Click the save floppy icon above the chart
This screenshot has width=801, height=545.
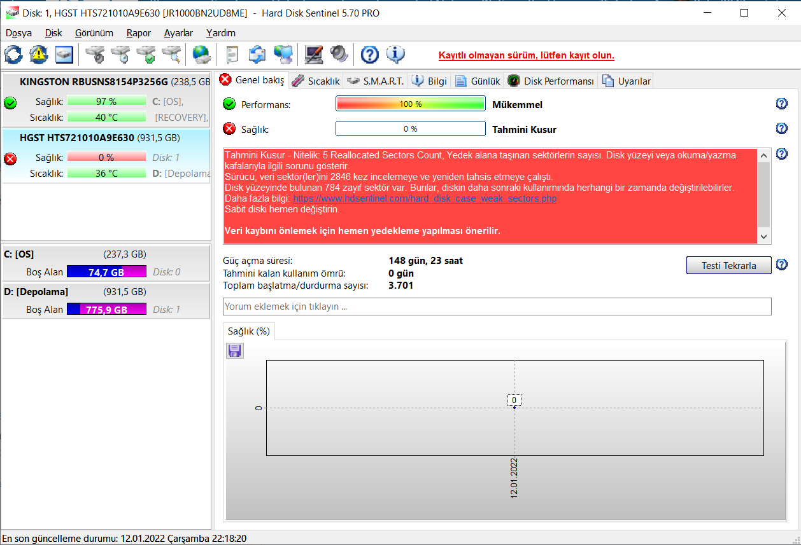[x=235, y=350]
